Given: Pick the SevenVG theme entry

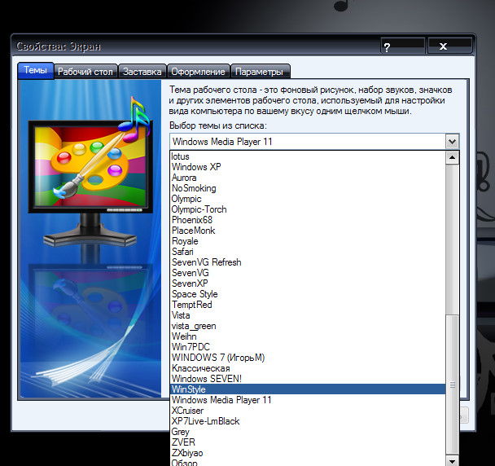Looking at the screenshot, I should pyautogui.click(x=308, y=273).
